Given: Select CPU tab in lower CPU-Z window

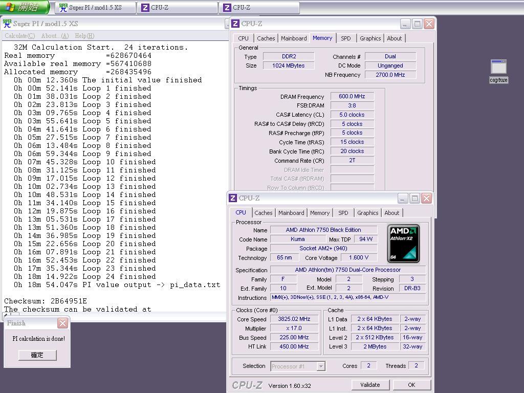Looking at the screenshot, I should point(241,212).
